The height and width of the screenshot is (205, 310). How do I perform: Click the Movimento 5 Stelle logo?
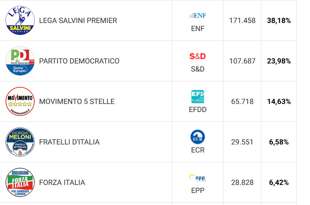tap(20, 101)
